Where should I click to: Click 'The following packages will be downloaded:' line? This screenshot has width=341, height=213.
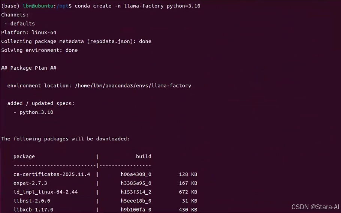(65, 139)
